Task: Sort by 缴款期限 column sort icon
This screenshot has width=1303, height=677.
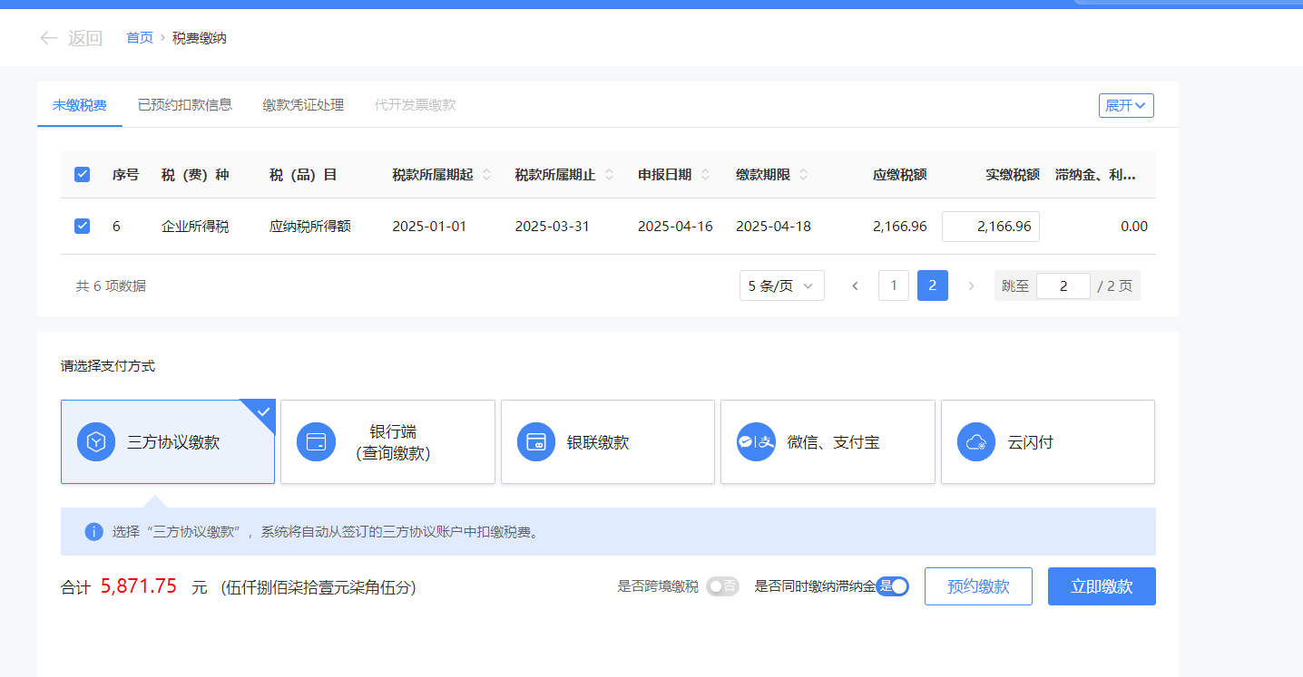Action: point(804,175)
